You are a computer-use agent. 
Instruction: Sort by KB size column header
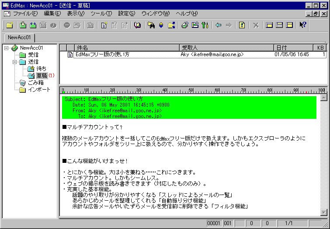pos(320,48)
